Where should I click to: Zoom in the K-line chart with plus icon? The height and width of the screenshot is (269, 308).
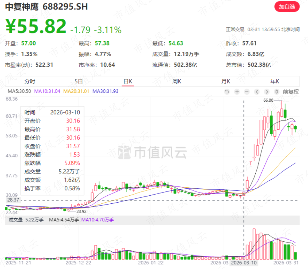pyautogui.click(x=237, y=92)
